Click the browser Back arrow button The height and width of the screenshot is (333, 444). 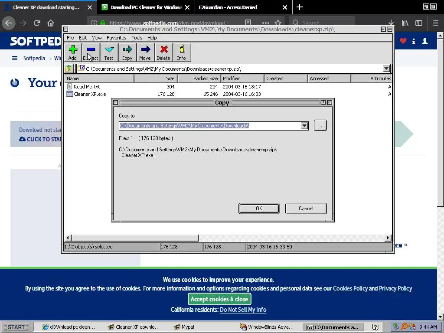tap(9, 23)
